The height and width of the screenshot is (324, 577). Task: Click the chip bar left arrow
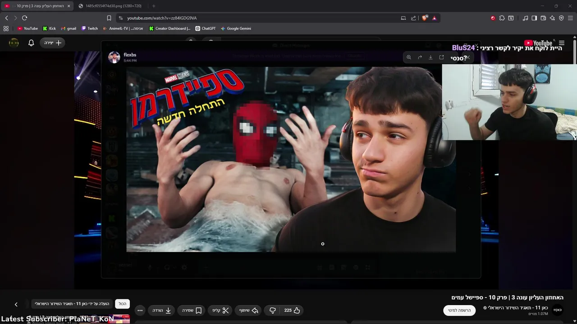point(16,305)
